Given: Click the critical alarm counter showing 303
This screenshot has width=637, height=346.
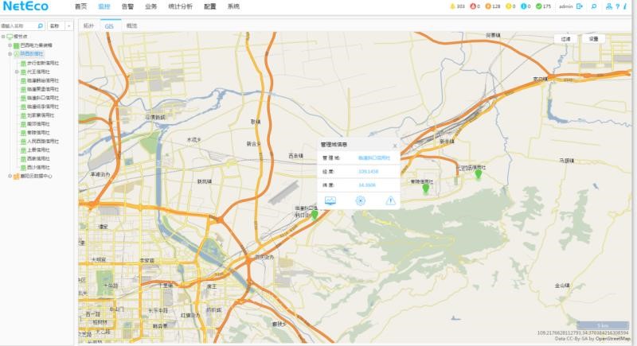Looking at the screenshot, I should [456, 6].
